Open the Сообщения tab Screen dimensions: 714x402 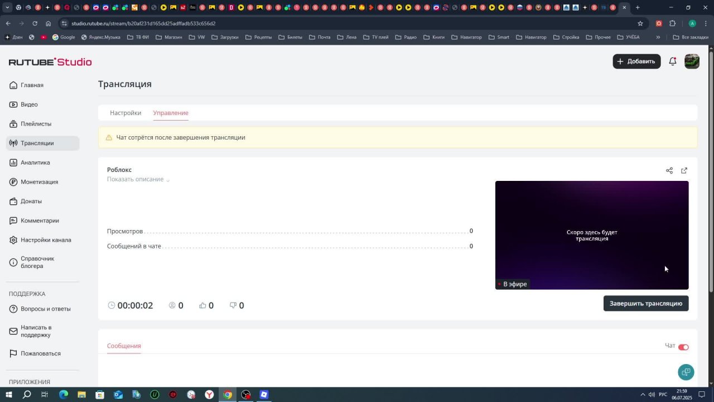coord(124,346)
